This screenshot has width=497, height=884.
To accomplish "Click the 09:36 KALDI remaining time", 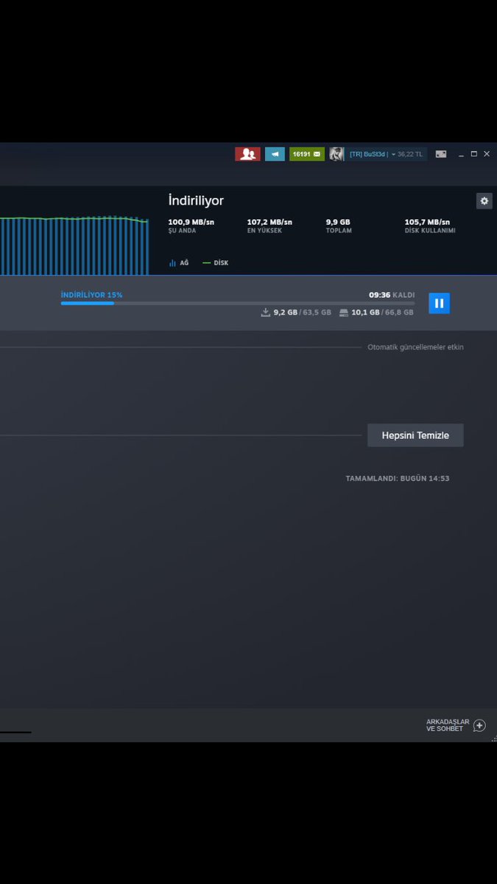I will [392, 295].
